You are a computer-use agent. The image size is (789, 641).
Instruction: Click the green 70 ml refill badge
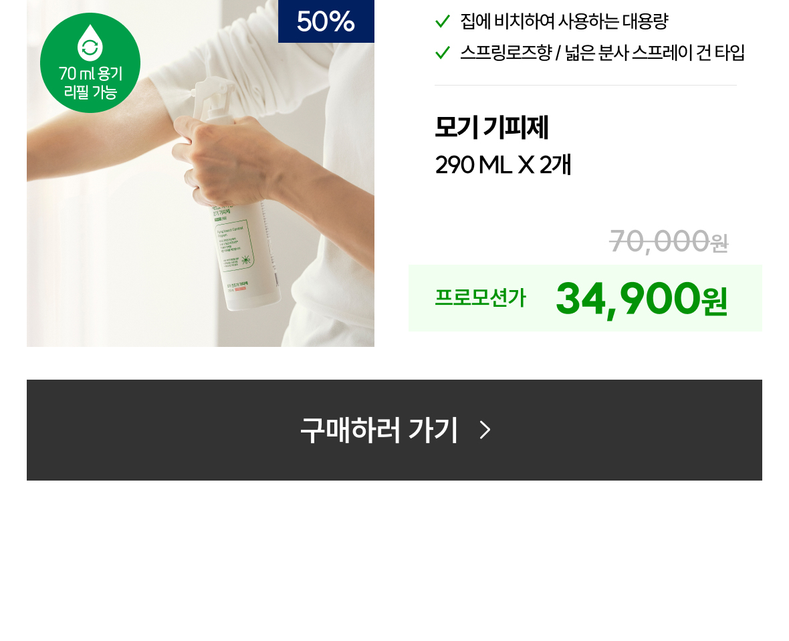point(90,63)
